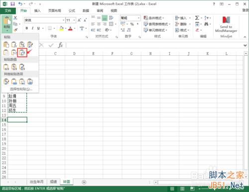Switch to the Insert (插入) ribbon tab
The width and height of the screenshot is (249, 192).
37,11
